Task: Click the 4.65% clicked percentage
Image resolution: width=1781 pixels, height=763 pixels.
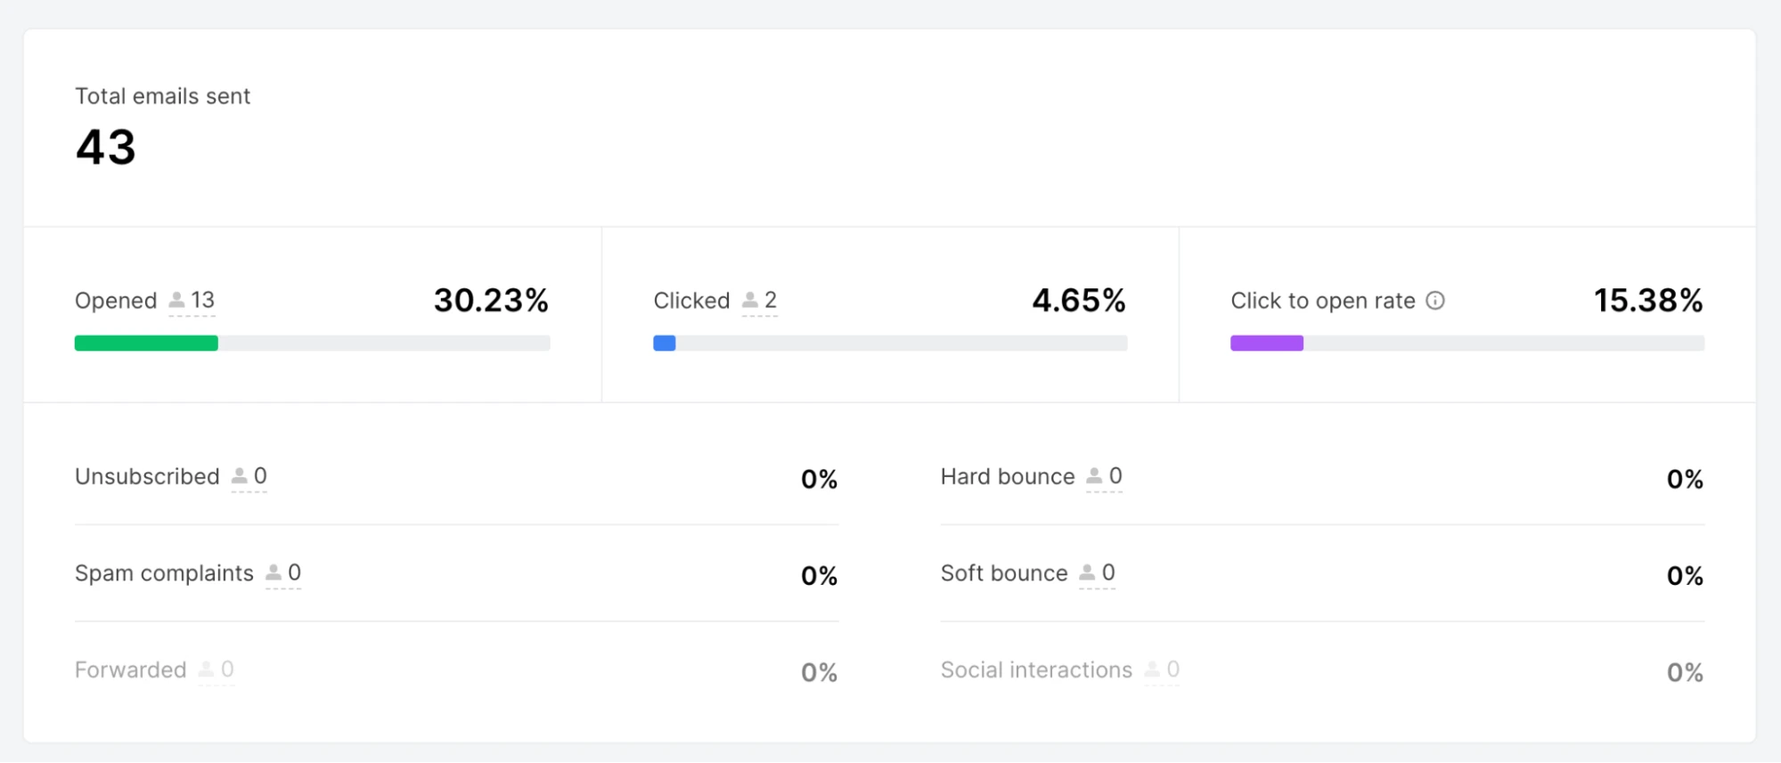Action: (x=1078, y=301)
